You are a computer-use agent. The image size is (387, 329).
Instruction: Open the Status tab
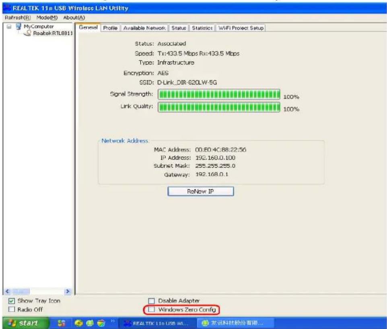pyautogui.click(x=179, y=28)
